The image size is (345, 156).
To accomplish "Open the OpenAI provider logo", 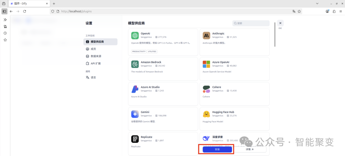I will [x=135, y=36].
